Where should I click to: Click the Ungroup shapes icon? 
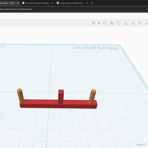(x=119, y=23)
